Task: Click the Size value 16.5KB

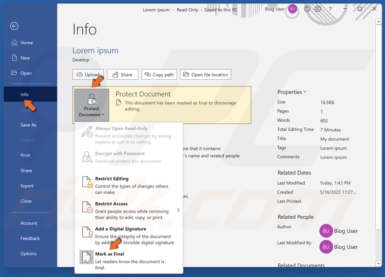Action: tap(327, 103)
